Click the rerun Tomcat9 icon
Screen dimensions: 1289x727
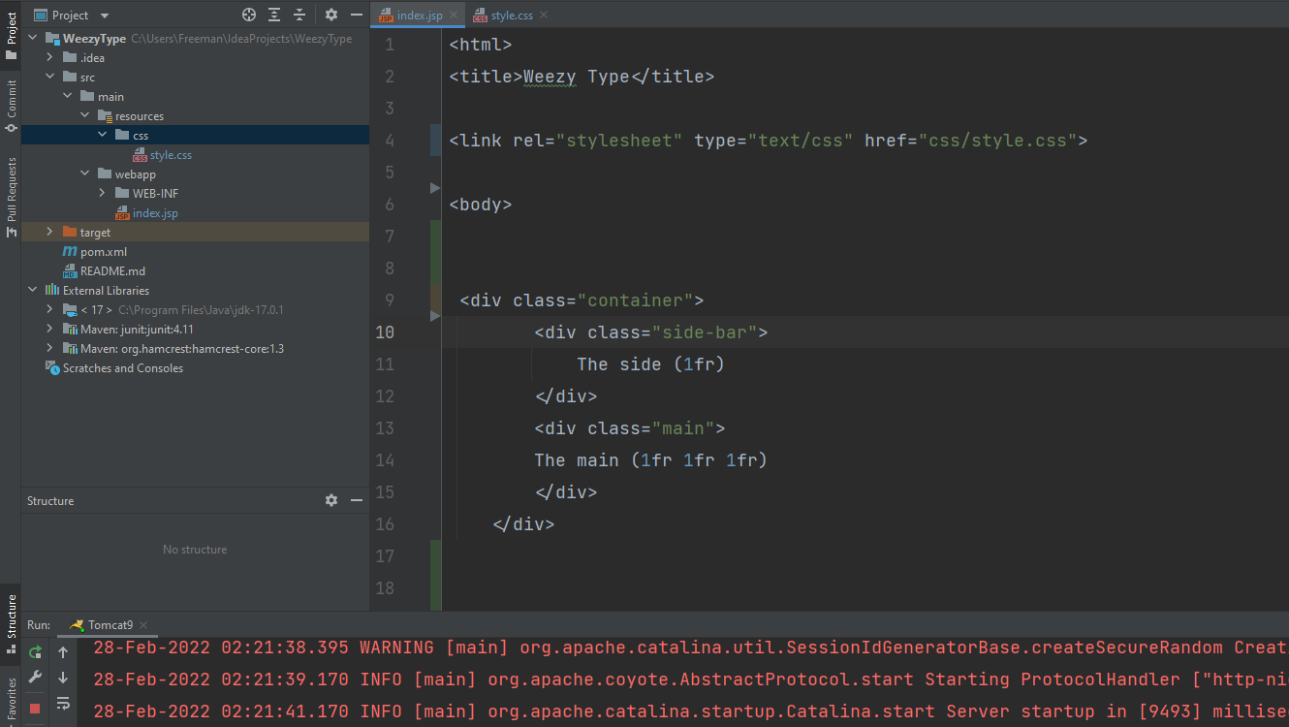(36, 651)
